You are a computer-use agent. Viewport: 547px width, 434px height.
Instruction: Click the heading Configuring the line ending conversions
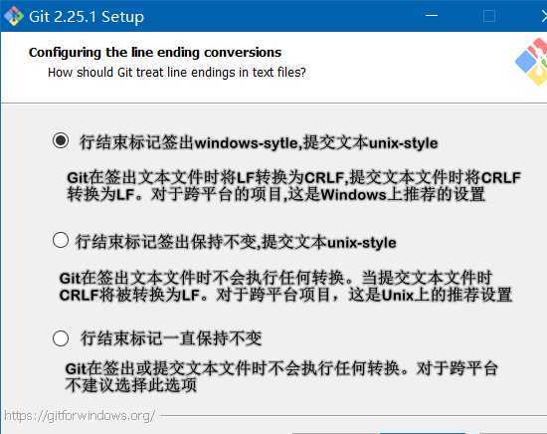pos(155,53)
